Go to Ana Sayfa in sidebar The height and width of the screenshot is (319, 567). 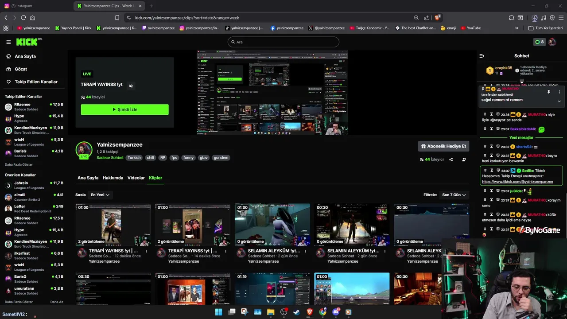point(21,56)
